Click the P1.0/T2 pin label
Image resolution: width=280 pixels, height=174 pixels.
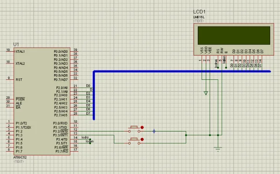[x=21, y=123]
